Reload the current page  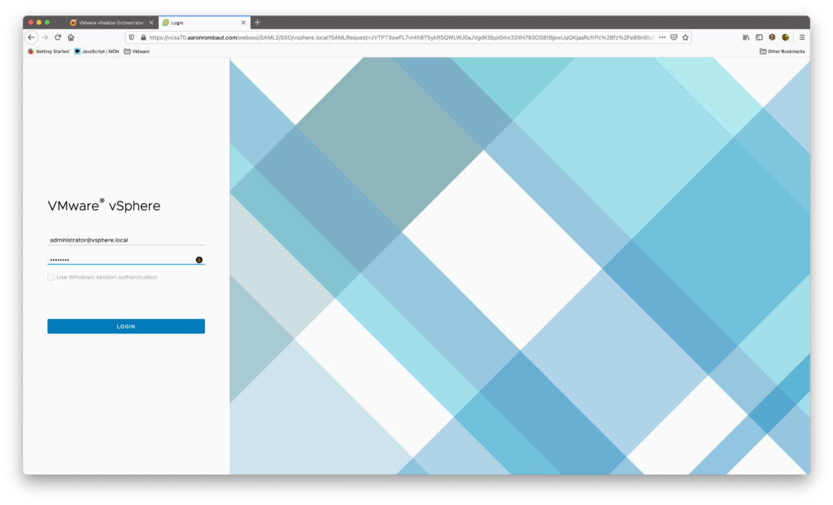pyautogui.click(x=58, y=37)
